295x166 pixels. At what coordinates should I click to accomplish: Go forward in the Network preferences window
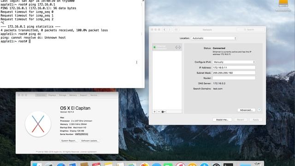coord(169,30)
